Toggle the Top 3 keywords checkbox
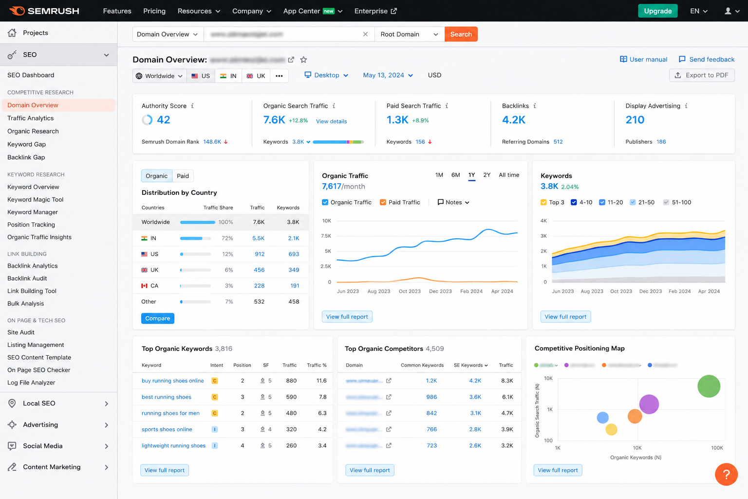This screenshot has height=499, width=748. coord(543,202)
